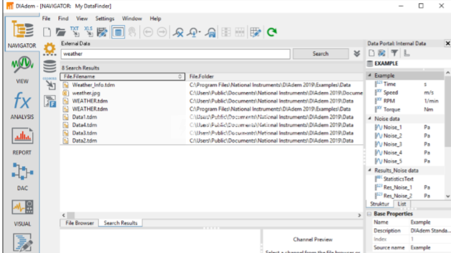Image resolution: width=451 pixels, height=253 pixels.
Task: Open the NAVIGATOR panel
Action: 22,34
